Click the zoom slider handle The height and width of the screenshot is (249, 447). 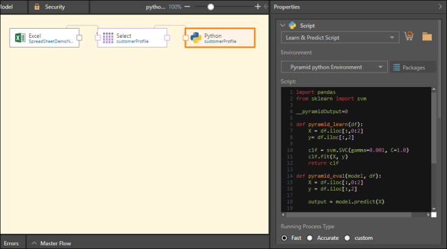point(211,7)
